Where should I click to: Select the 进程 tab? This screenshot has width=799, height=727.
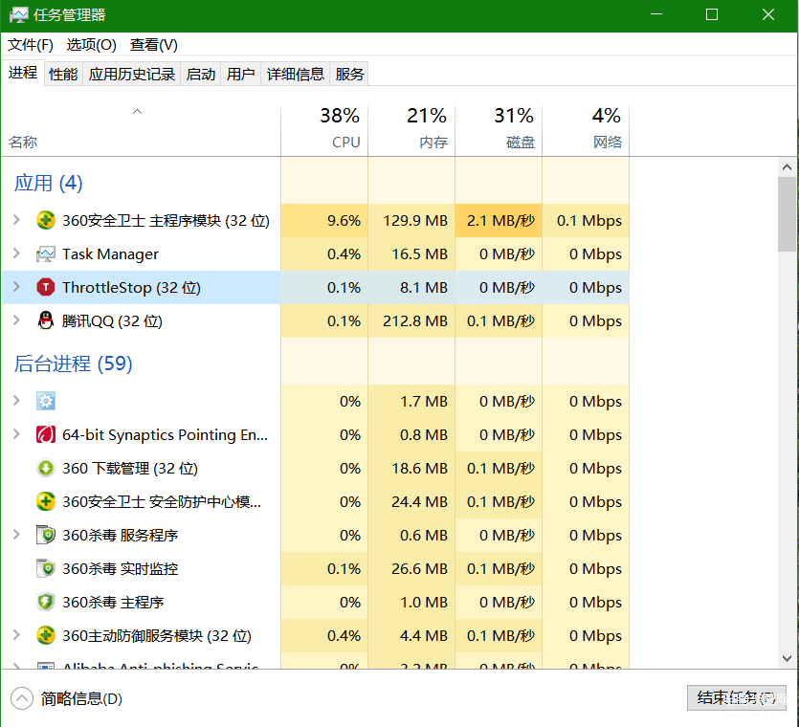(23, 73)
